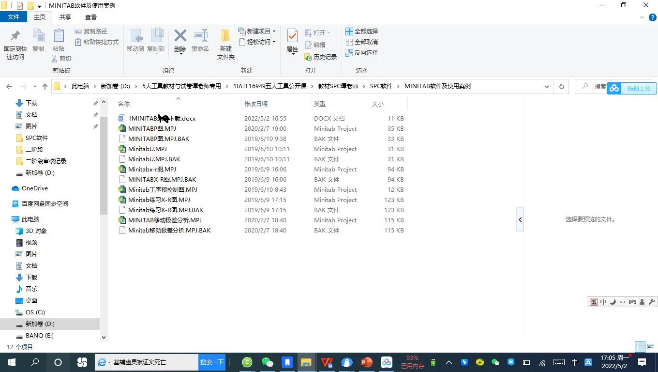Click the Delete (删除) X icon
This screenshot has height=372, width=658.
click(180, 36)
